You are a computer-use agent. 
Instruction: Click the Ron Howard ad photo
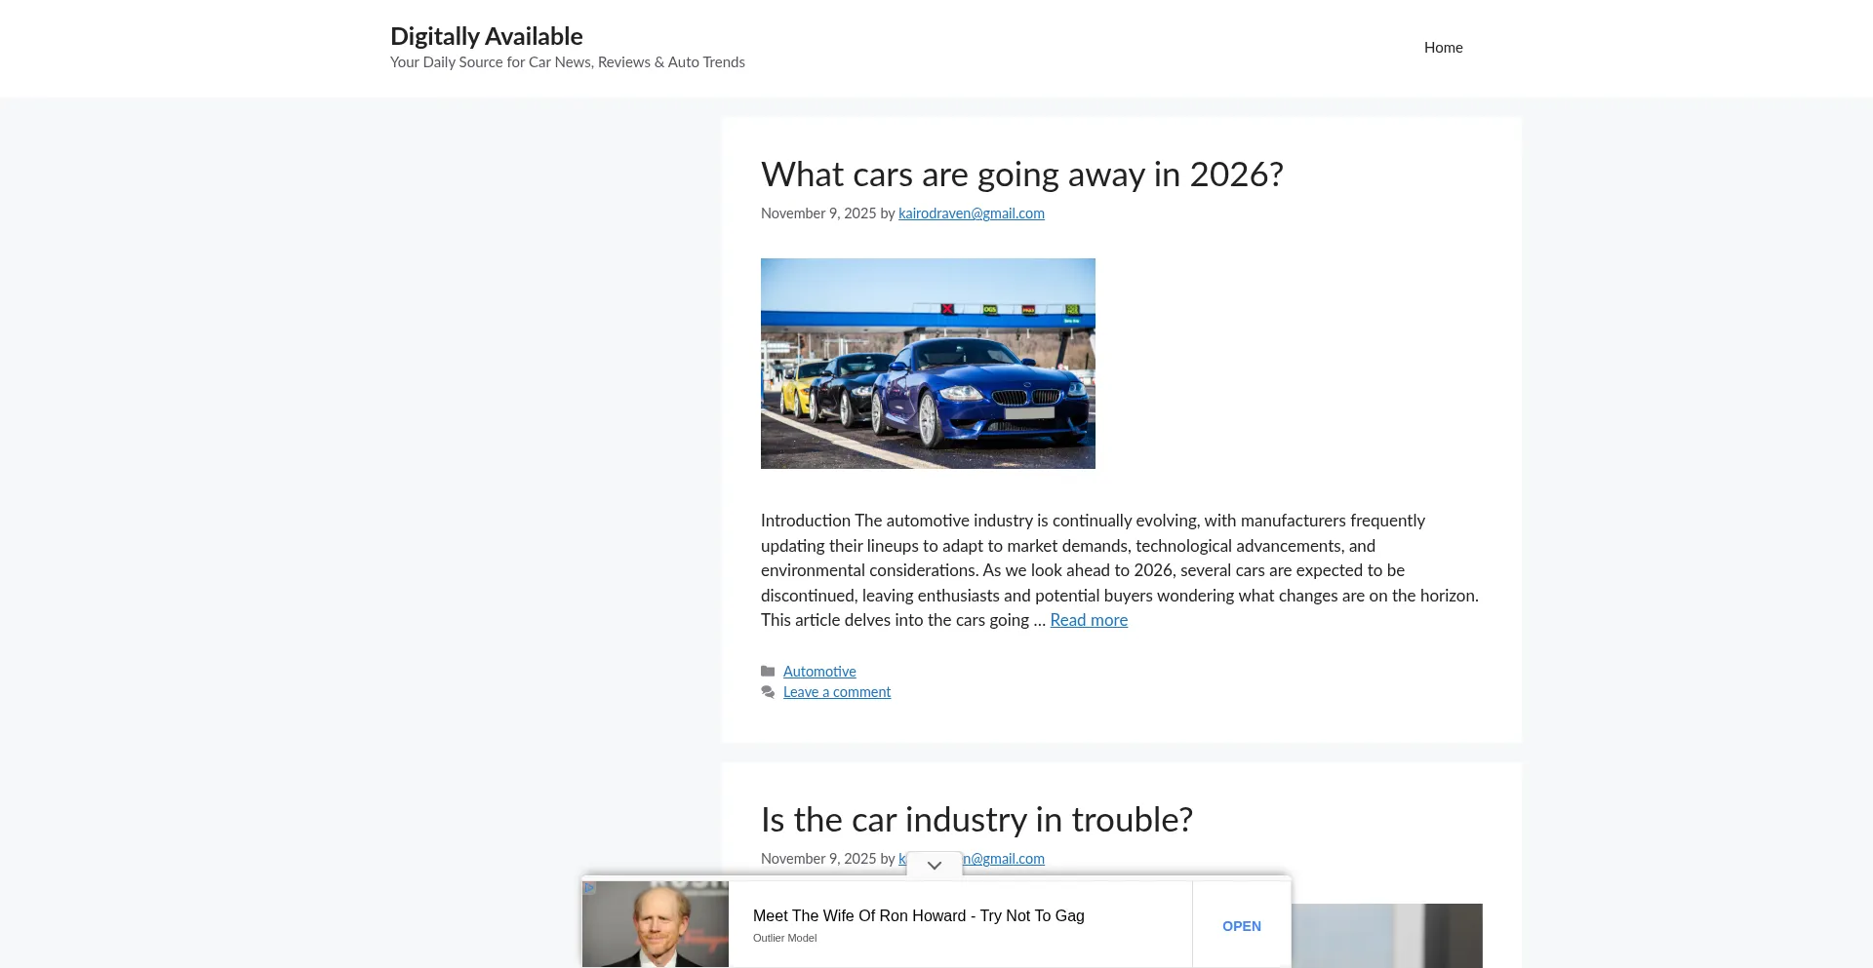coord(656,924)
